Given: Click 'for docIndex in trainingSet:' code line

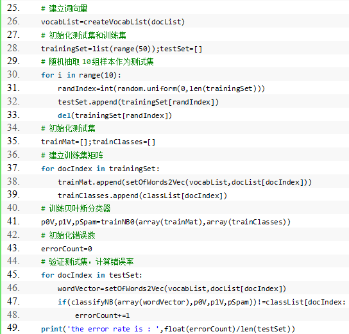Looking at the screenshot, I should (100, 169).
